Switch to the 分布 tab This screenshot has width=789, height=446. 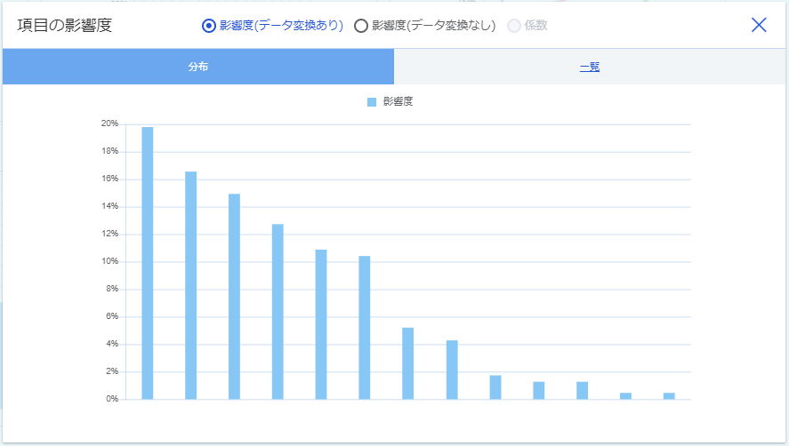[x=198, y=67]
